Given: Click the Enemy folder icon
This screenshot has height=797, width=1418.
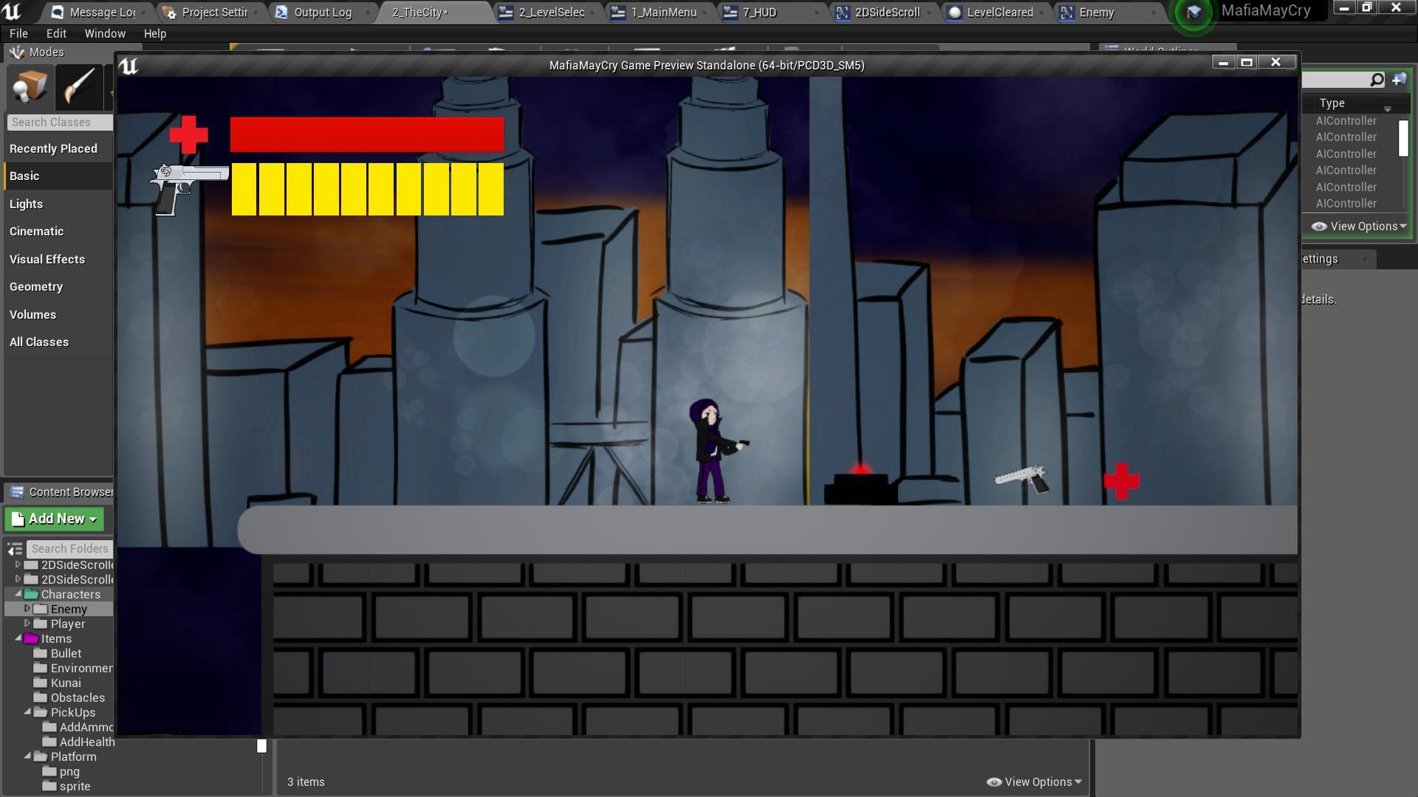Looking at the screenshot, I should coord(41,610).
